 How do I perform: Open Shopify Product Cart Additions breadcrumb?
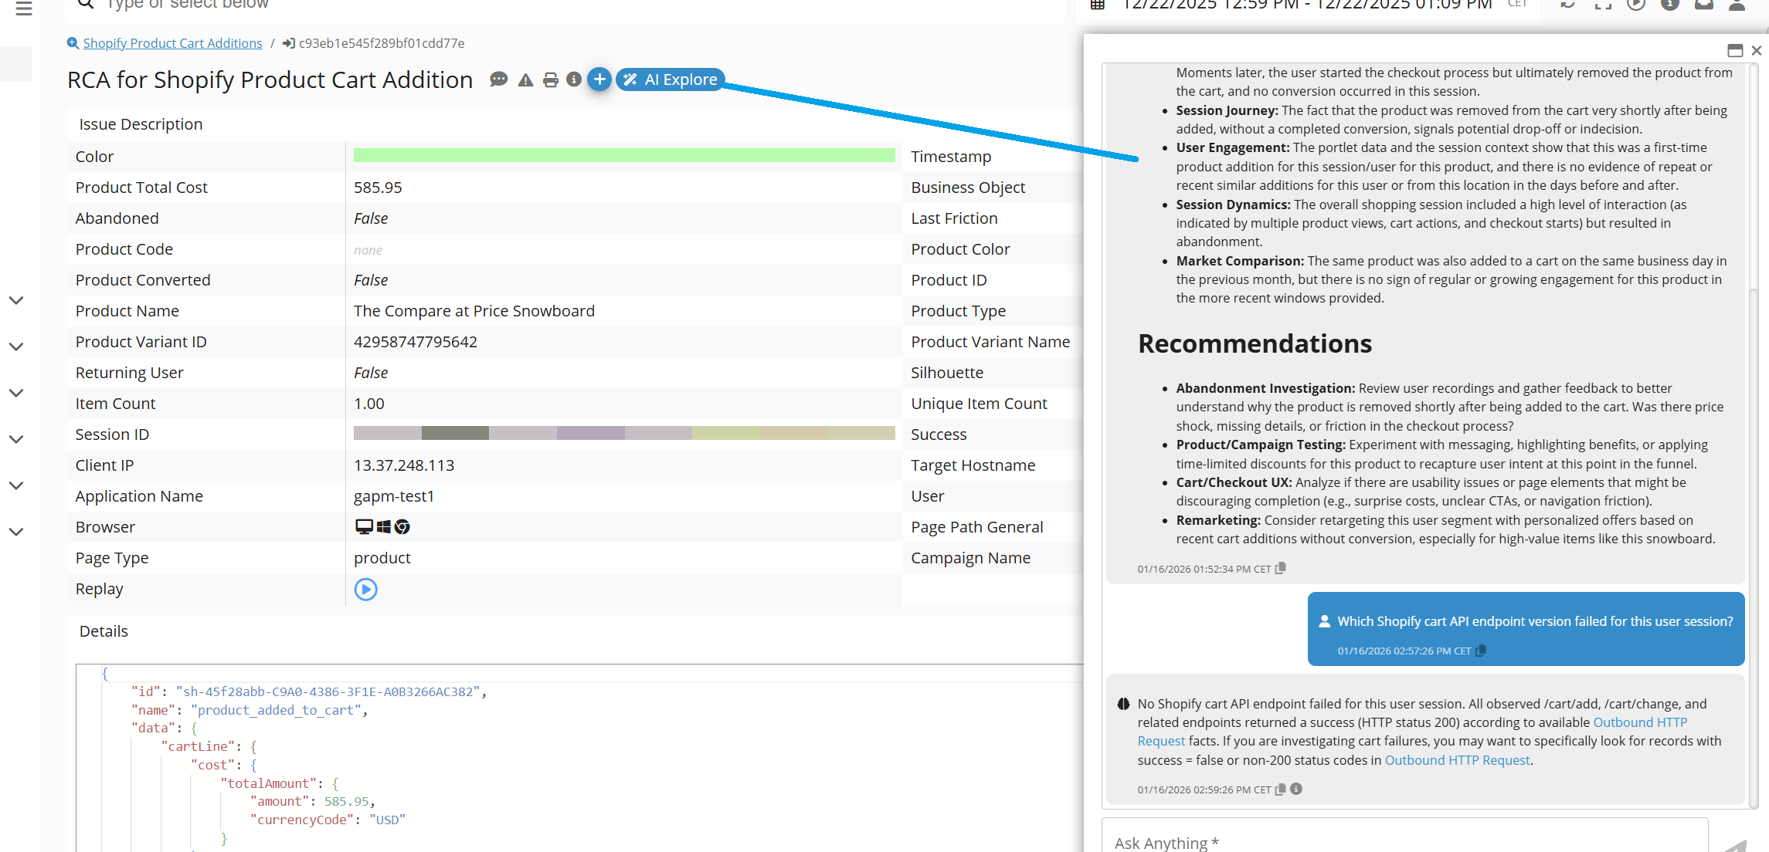[172, 43]
